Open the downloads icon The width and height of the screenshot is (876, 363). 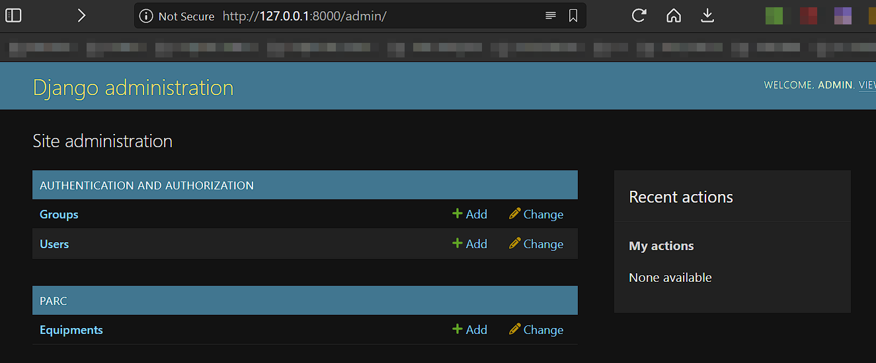click(707, 15)
